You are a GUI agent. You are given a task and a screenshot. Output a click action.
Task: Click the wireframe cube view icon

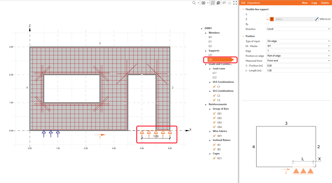point(212,3)
